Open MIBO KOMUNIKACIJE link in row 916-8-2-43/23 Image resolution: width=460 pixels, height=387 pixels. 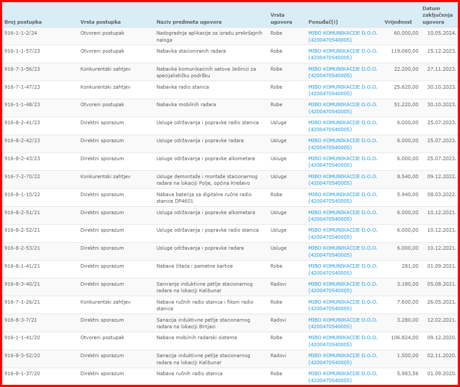342,162
